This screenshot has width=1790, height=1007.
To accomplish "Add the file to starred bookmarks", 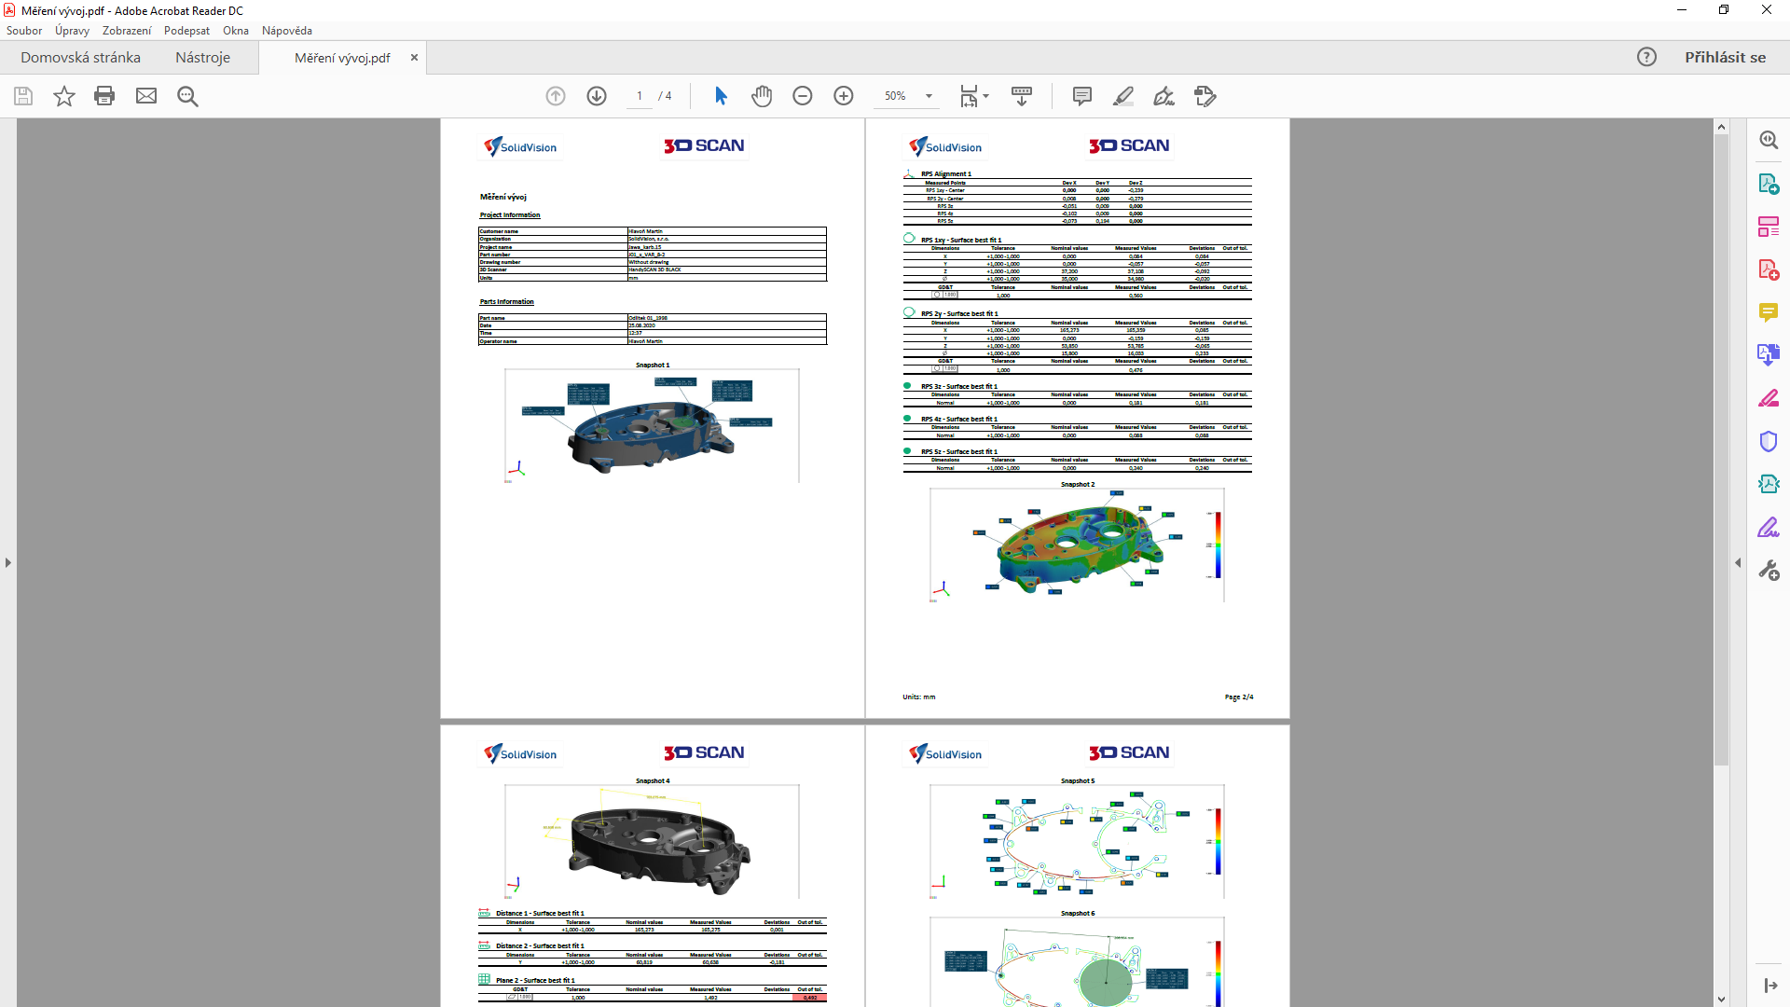I will 63,96.
